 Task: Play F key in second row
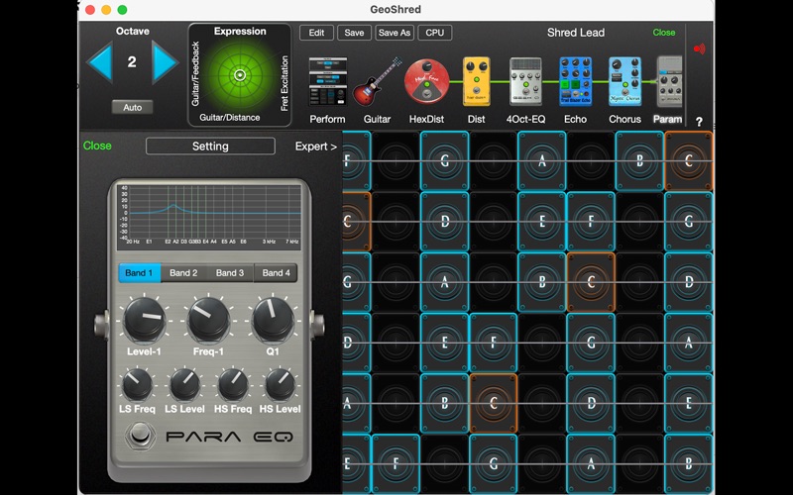(591, 221)
